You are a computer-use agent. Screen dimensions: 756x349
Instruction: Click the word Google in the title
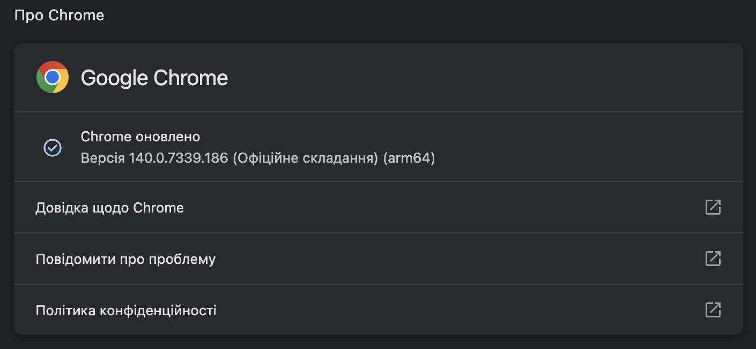tap(114, 78)
